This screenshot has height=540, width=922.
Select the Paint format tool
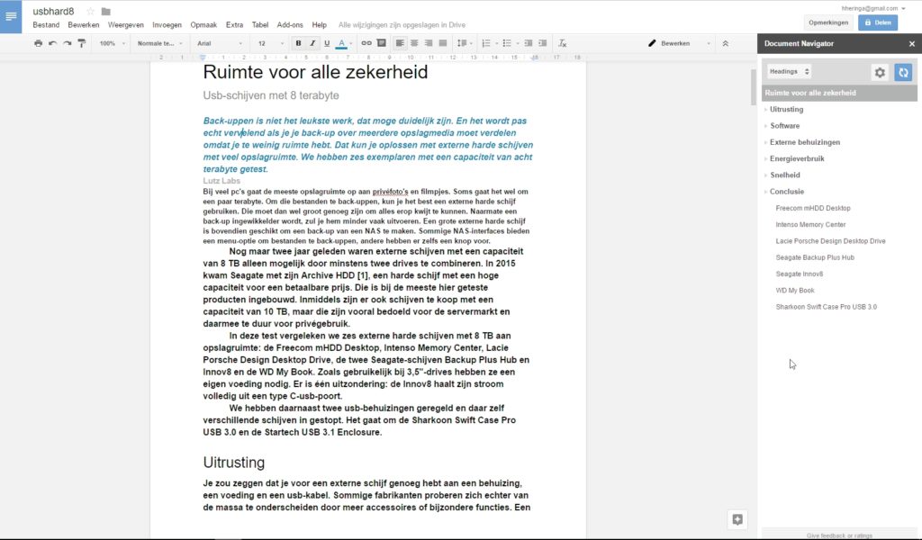81,42
